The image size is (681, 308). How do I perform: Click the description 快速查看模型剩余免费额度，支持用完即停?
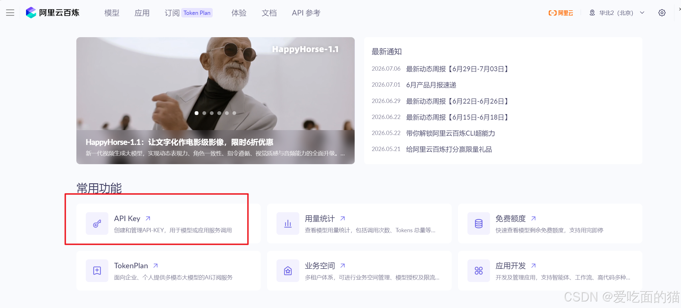point(549,230)
